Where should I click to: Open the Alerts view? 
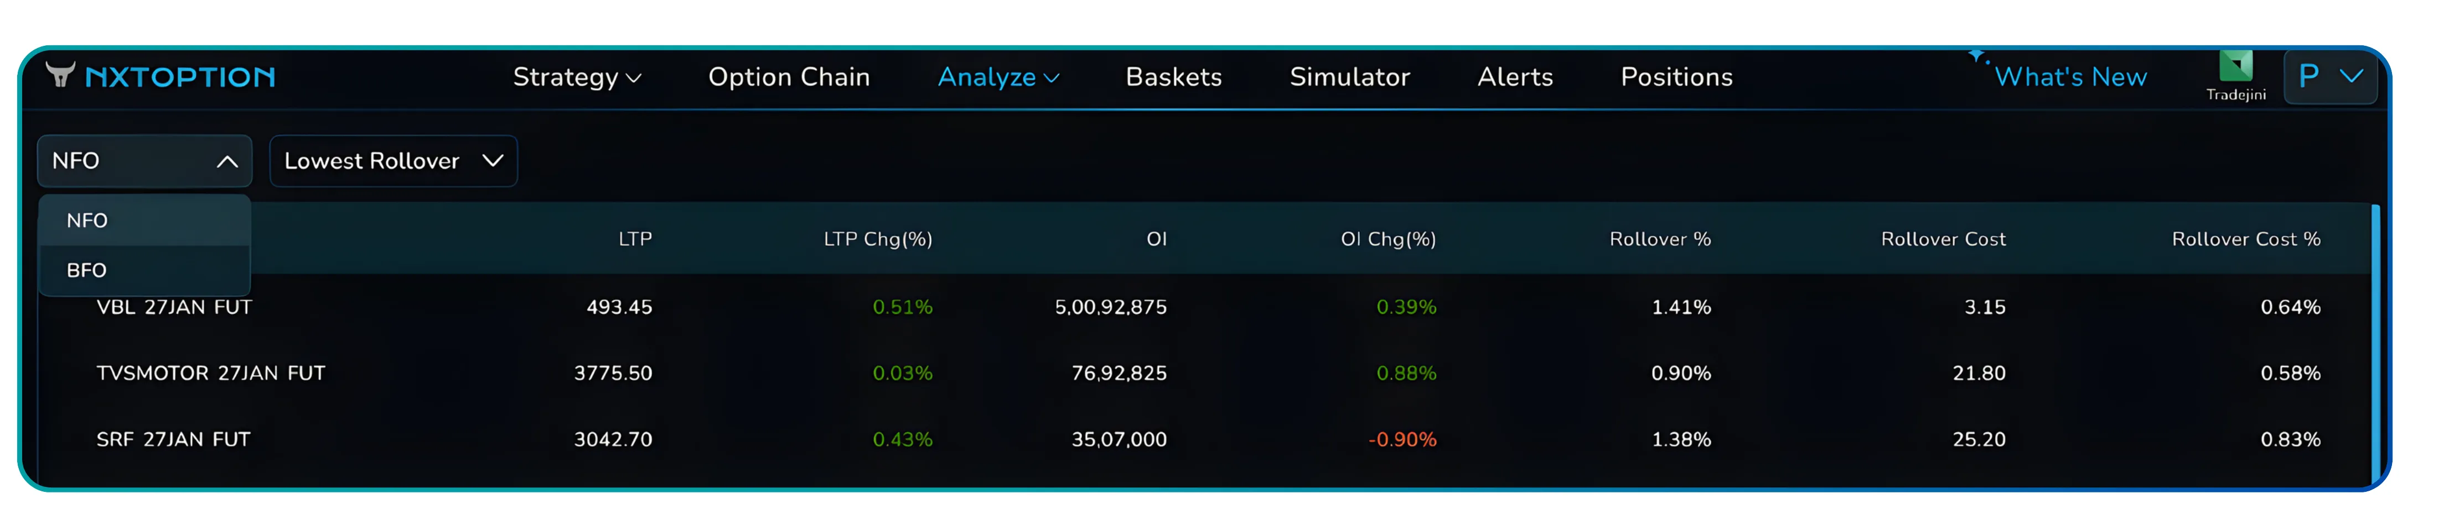tap(1514, 77)
